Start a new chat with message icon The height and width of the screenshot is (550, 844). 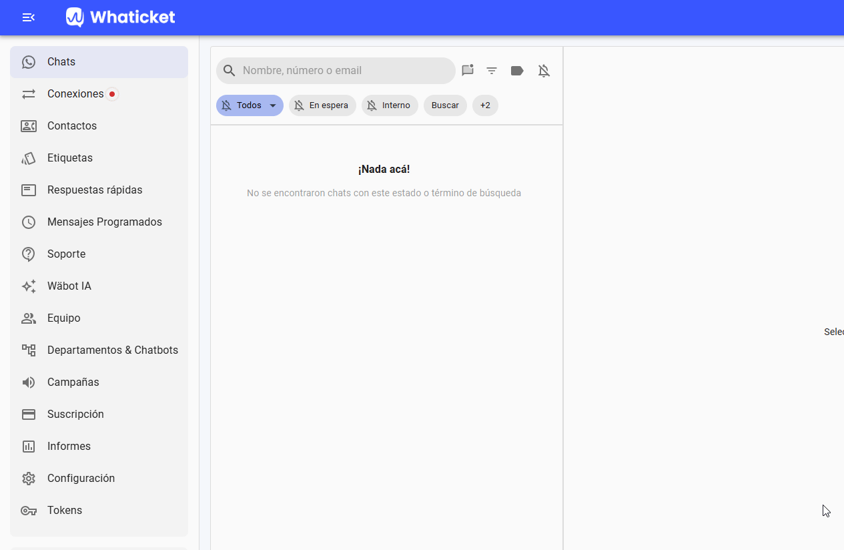(468, 70)
